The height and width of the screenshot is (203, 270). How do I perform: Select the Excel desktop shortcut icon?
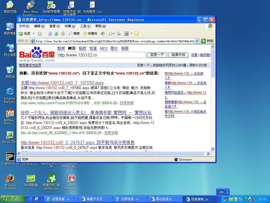pos(9,137)
